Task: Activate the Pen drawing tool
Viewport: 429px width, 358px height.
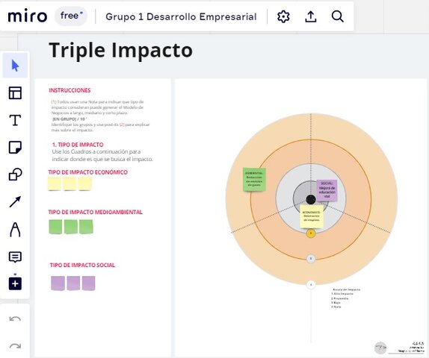Action: (15, 230)
